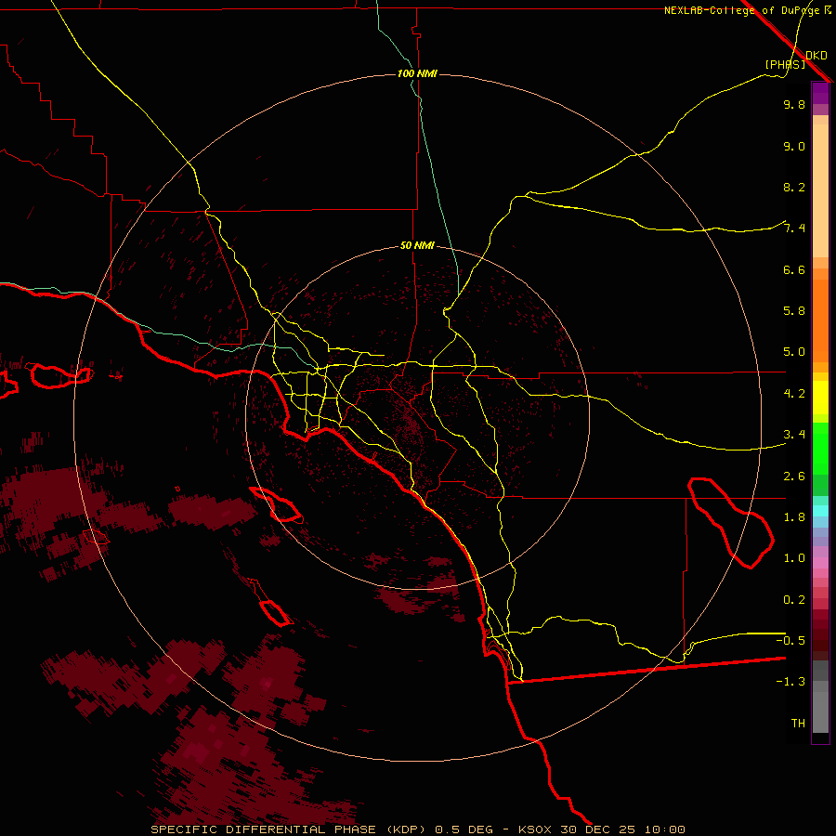Click the 10:00 timestamp in footer
The height and width of the screenshot is (836, 836).
tap(665, 829)
